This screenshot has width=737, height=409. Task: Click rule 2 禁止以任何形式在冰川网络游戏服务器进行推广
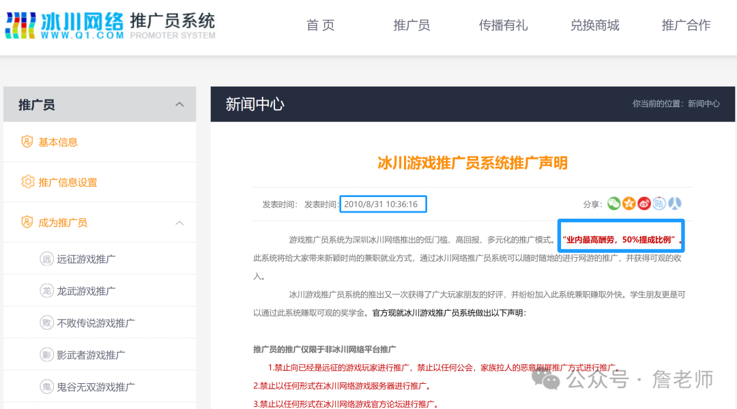342,386
